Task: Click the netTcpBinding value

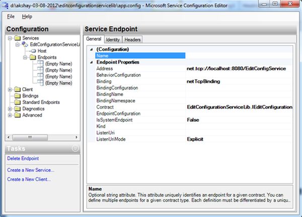Action: [x=203, y=81]
